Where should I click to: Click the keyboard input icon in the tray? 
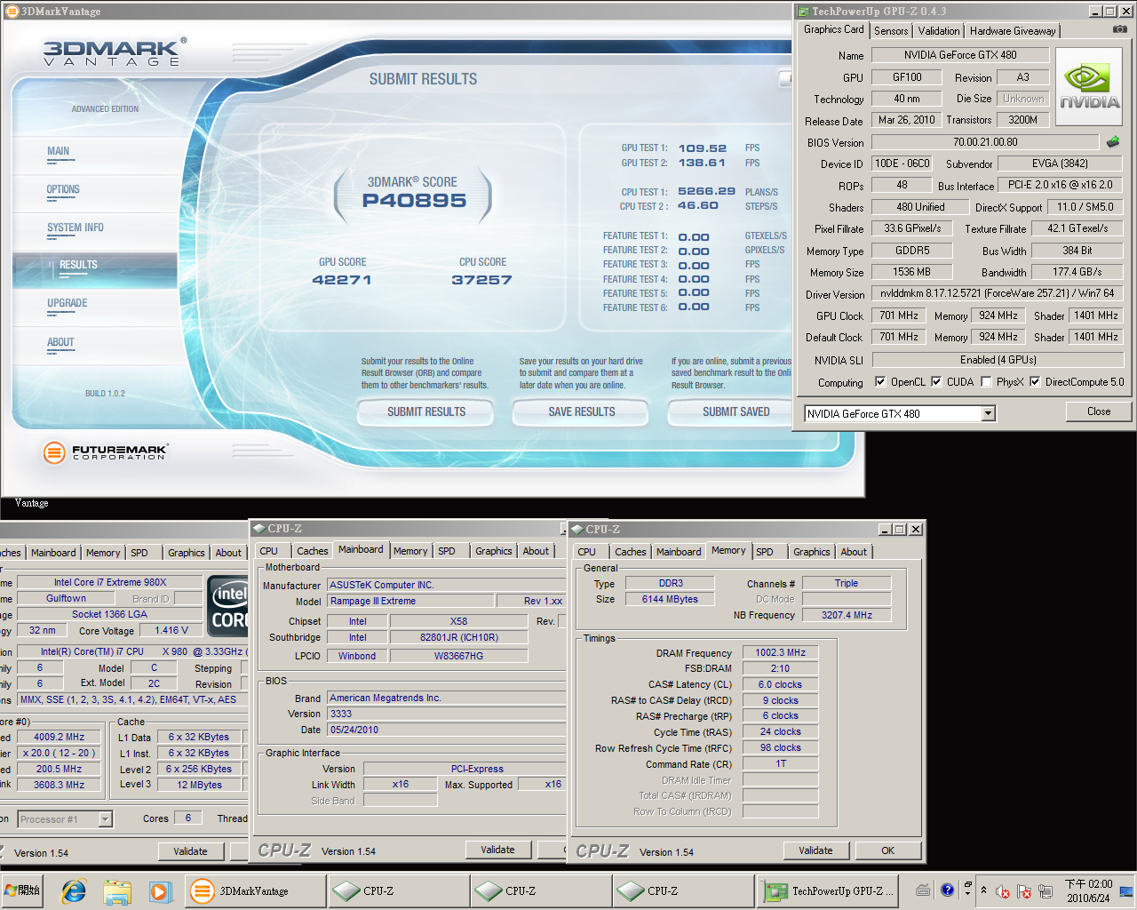point(924,890)
